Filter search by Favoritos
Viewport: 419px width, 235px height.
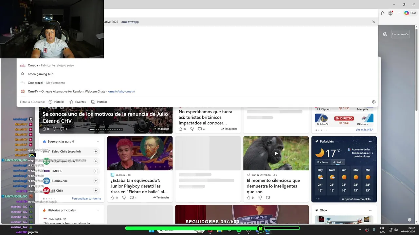tap(78, 102)
